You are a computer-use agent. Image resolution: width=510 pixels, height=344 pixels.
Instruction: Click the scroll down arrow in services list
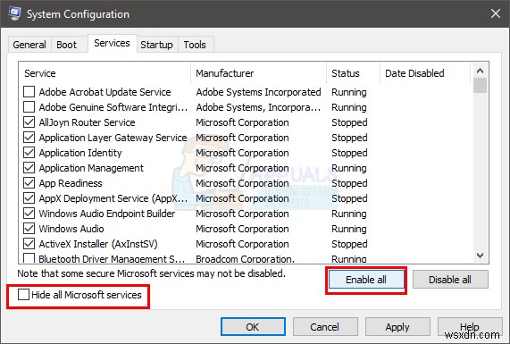click(x=480, y=256)
